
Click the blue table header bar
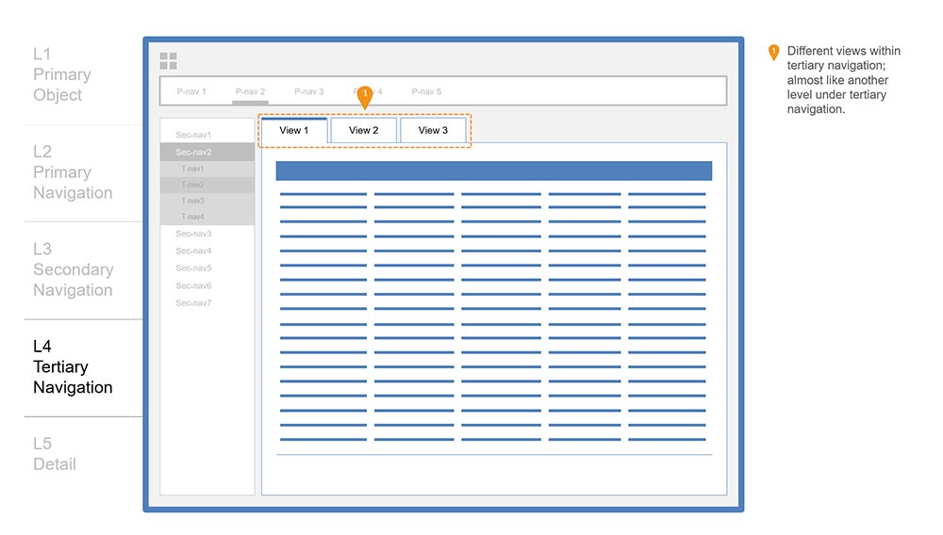click(493, 170)
